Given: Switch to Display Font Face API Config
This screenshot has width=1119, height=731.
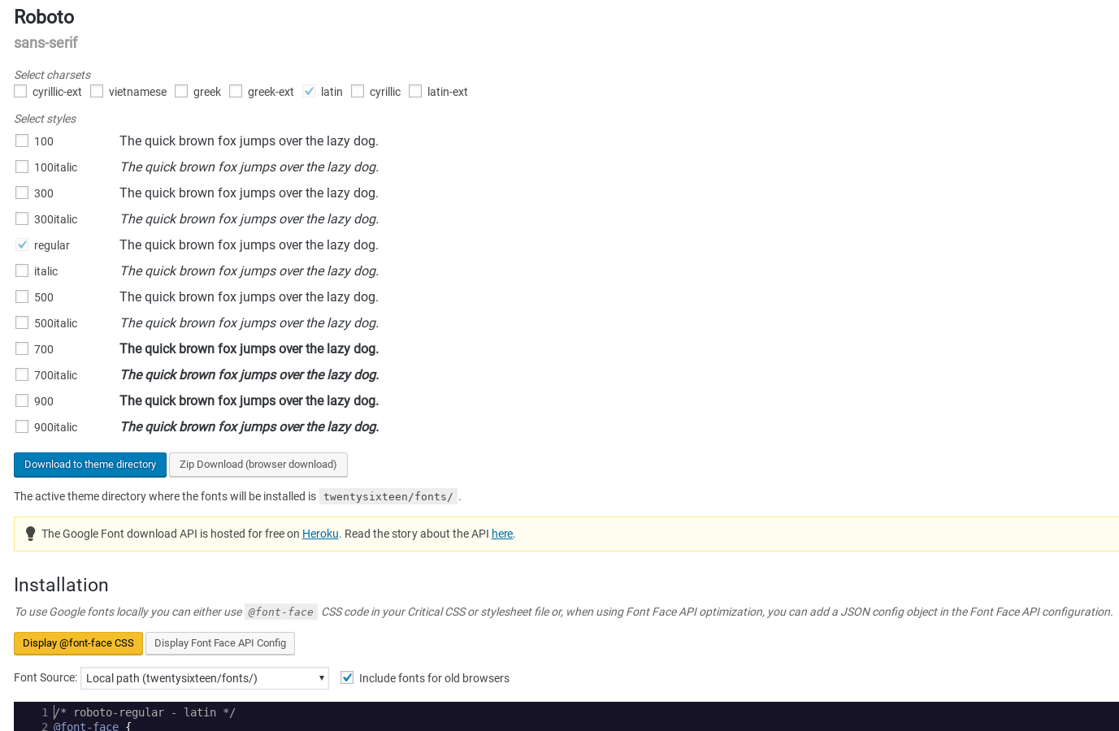Looking at the screenshot, I should (220, 643).
